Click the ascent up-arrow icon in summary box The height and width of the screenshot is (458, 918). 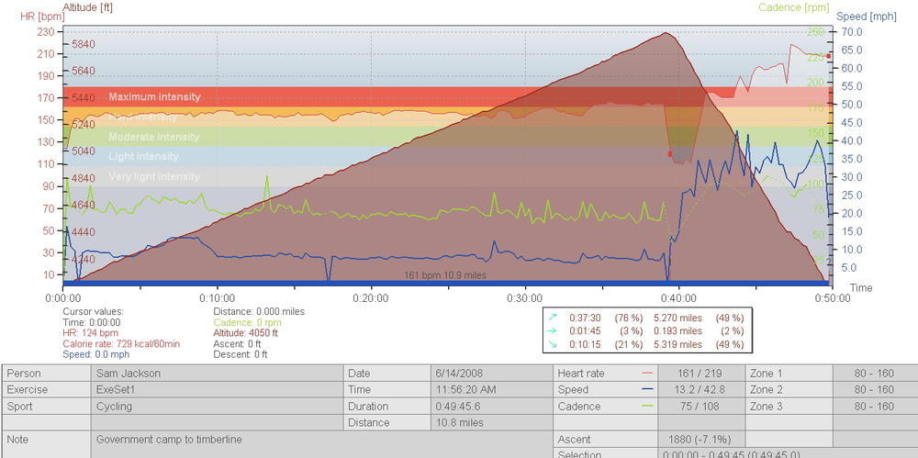pyautogui.click(x=554, y=317)
